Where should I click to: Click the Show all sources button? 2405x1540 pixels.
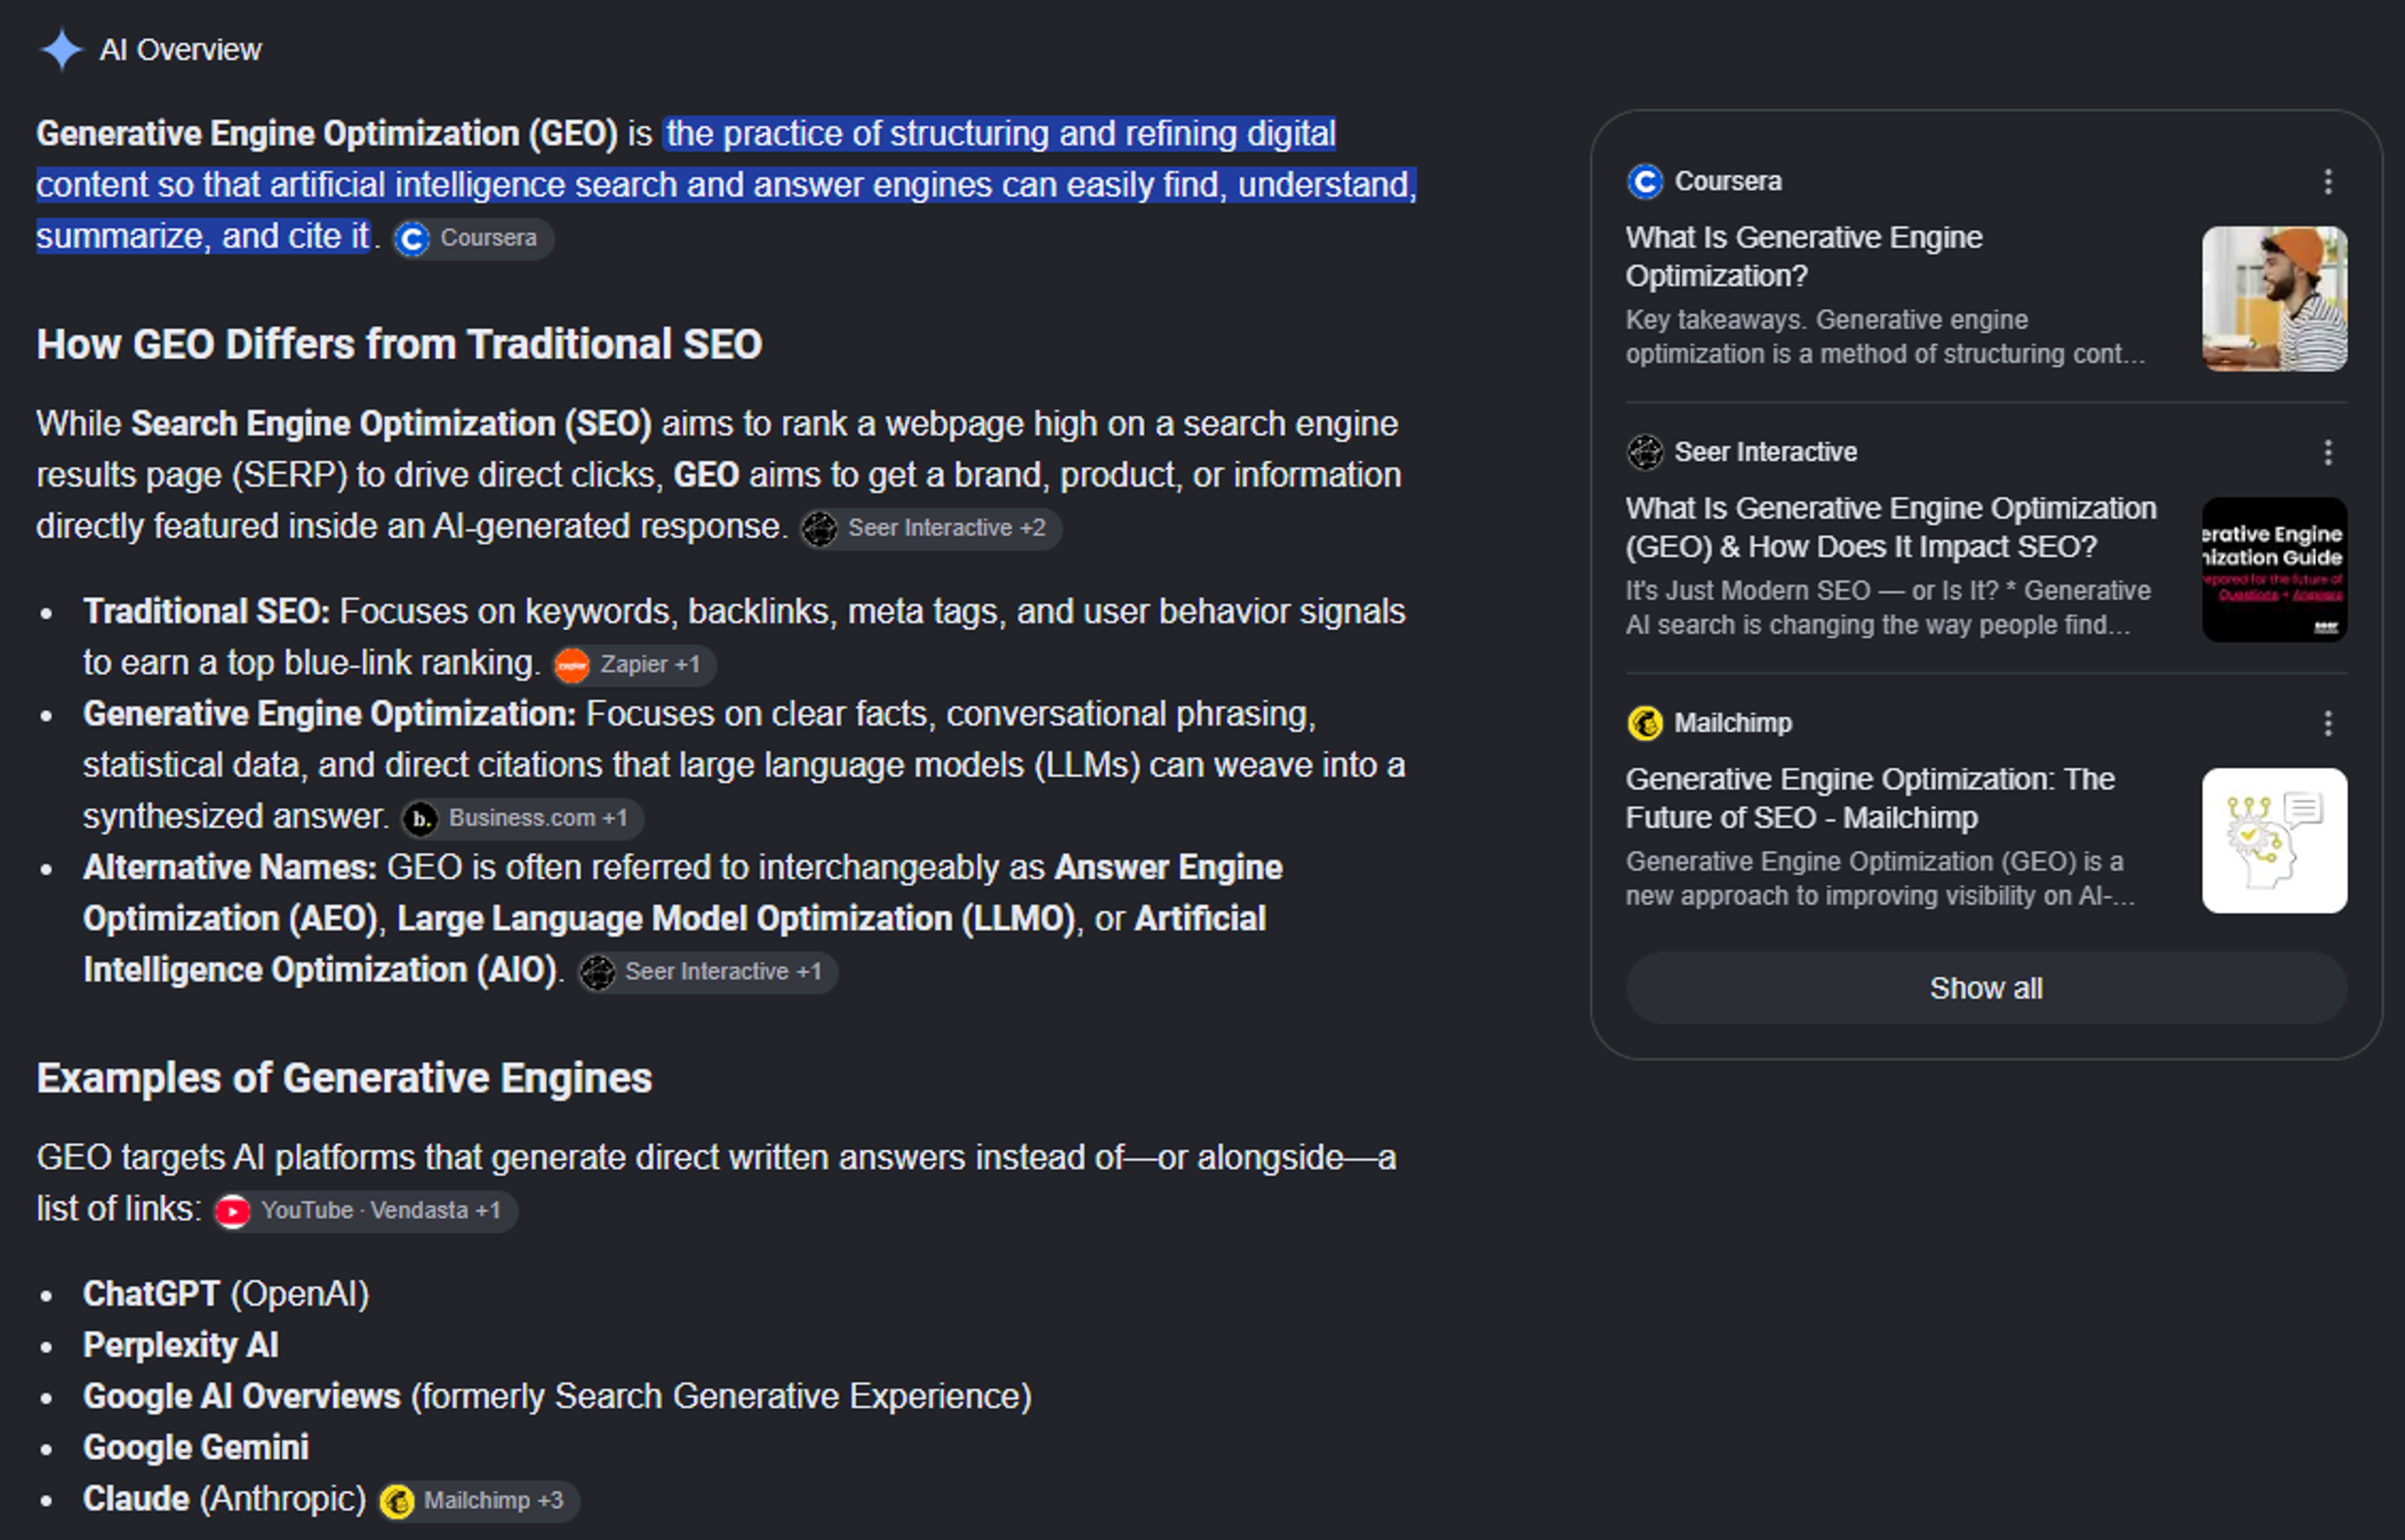pyautogui.click(x=1986, y=988)
